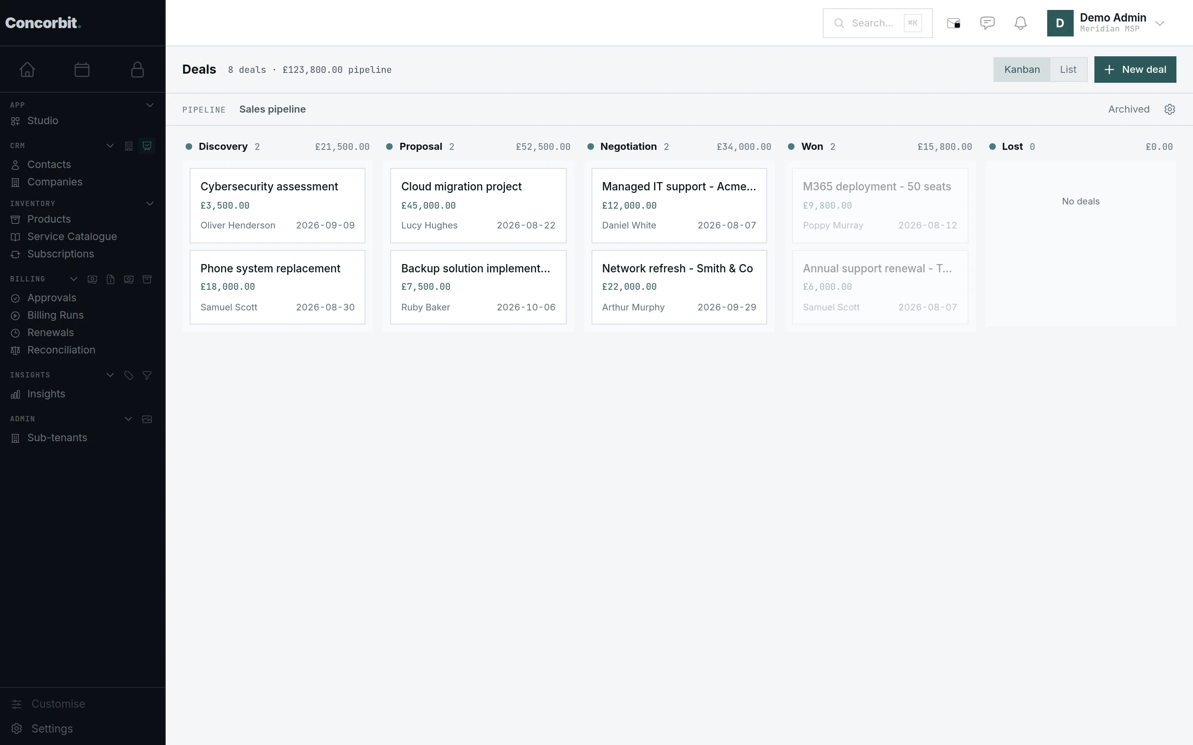The width and height of the screenshot is (1193, 745).
Task: Switch to Kanban view
Action: point(1022,70)
